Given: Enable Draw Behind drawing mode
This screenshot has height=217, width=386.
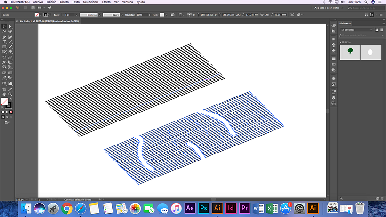Looking at the screenshot, I should click(x=7, y=117).
